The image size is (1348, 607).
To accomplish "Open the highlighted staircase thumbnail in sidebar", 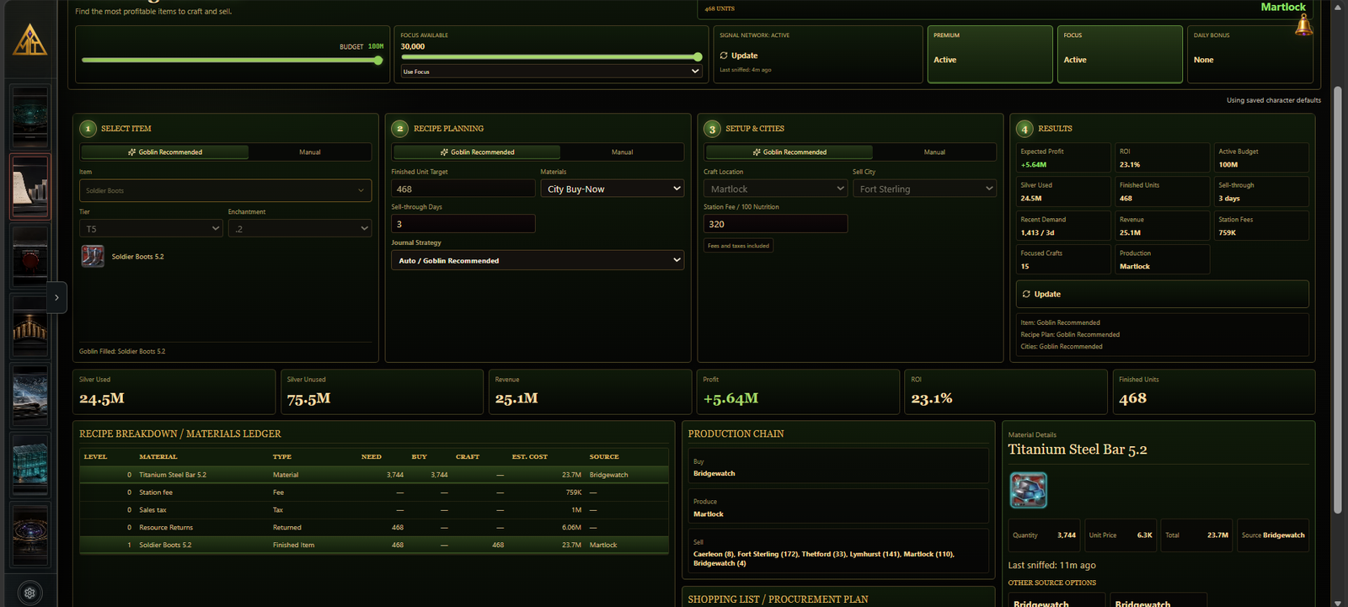I will pyautogui.click(x=30, y=186).
